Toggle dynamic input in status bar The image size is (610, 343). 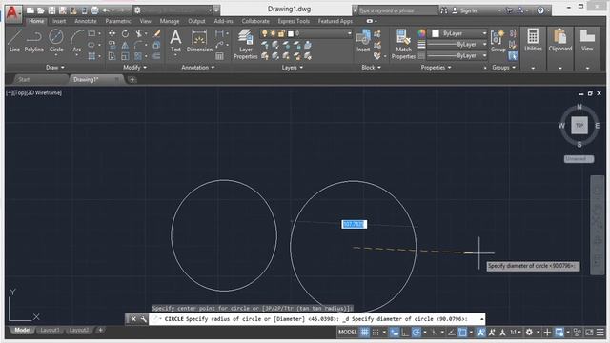click(x=395, y=333)
